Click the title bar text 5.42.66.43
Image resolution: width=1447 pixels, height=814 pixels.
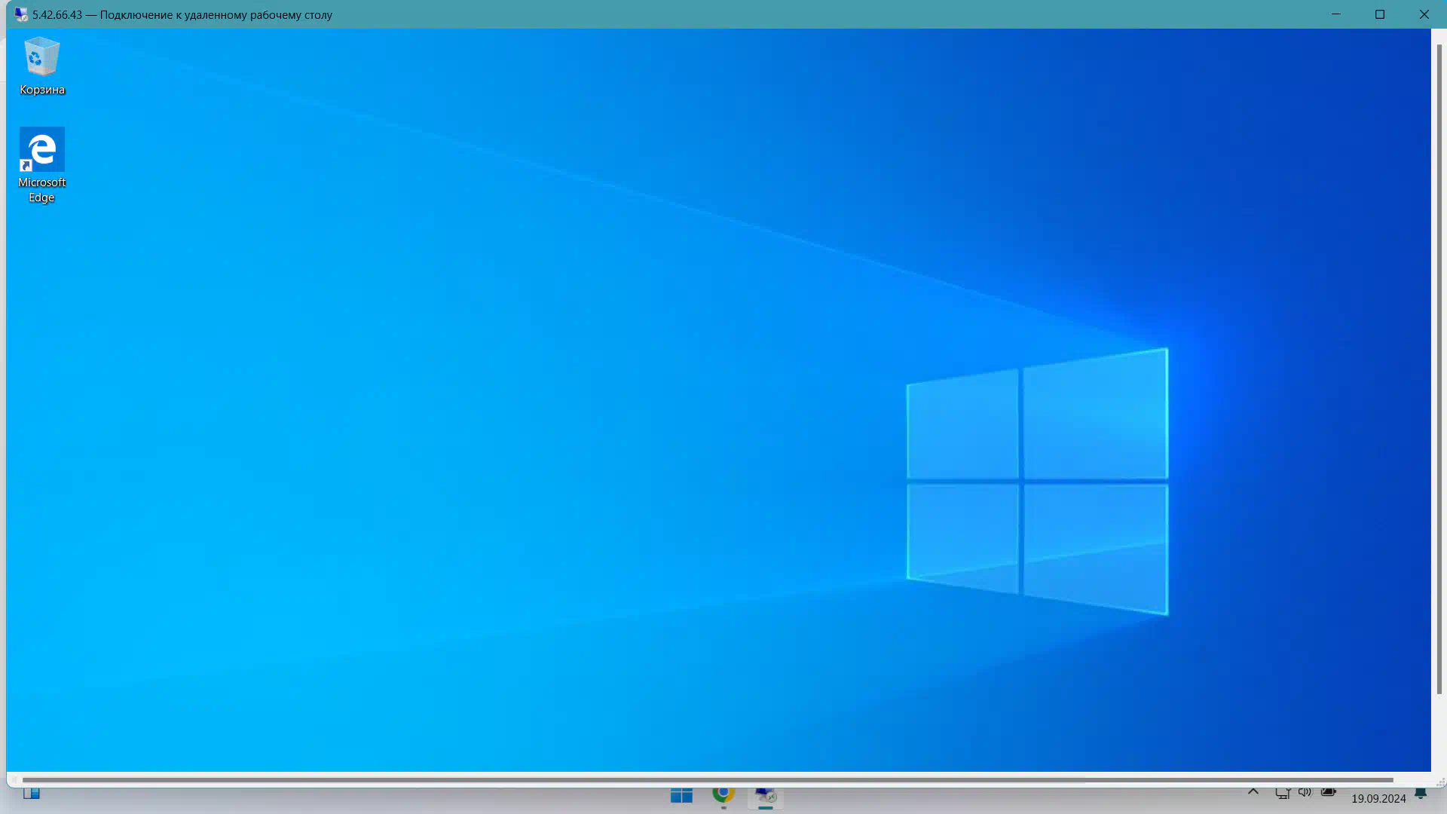[57, 15]
